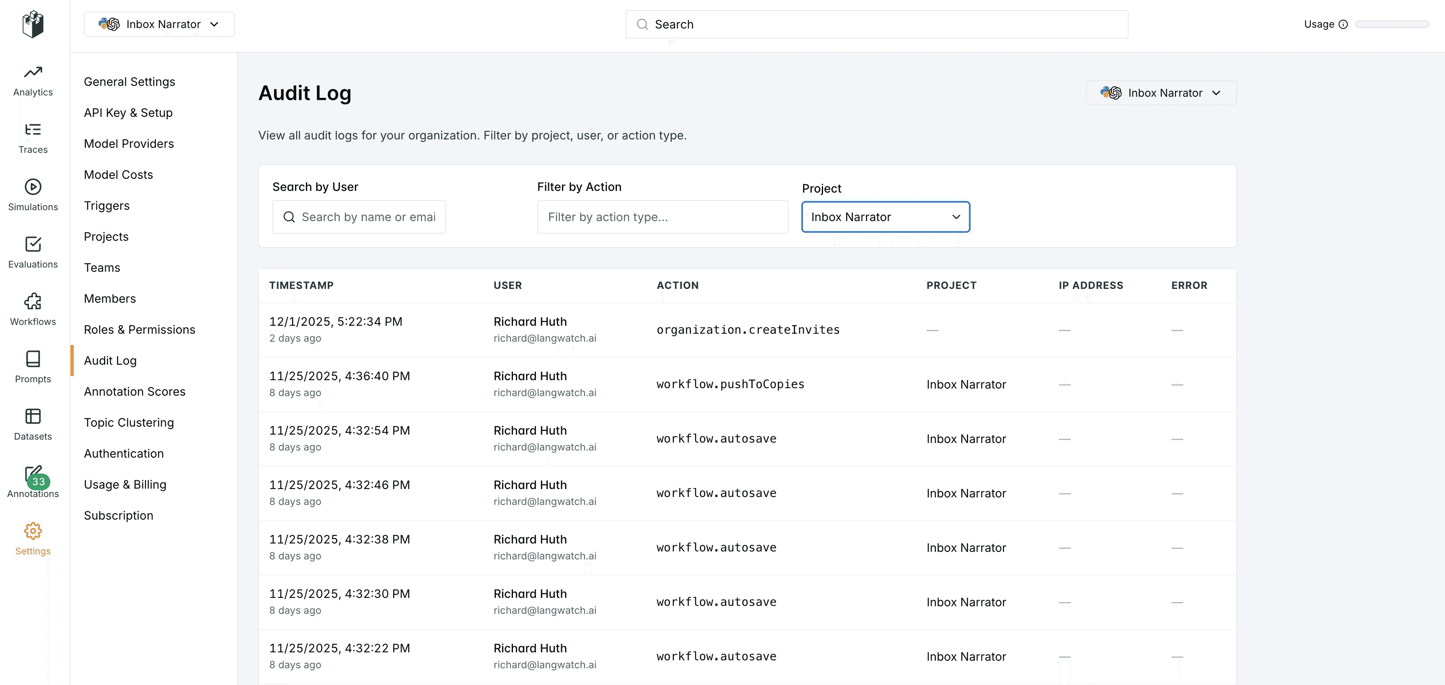Screen dimensions: 1445x685
Task: Expand the top-left Inbox Narrator project selector
Action: tap(159, 24)
